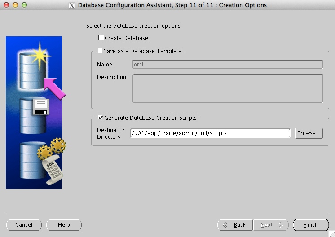Enable the Create Database checkbox
The width and height of the screenshot is (335, 237).
(x=101, y=38)
